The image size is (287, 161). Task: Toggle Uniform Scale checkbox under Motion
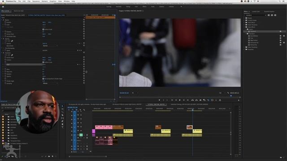point(43,30)
